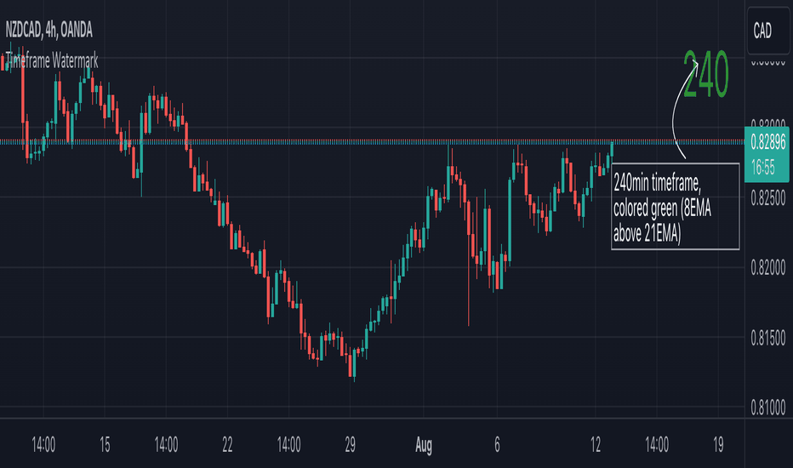This screenshot has width=793, height=468.
Task: Click the 22 date label on time axis
Action: click(227, 445)
